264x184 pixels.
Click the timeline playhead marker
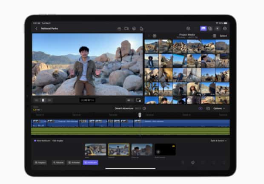(140, 115)
